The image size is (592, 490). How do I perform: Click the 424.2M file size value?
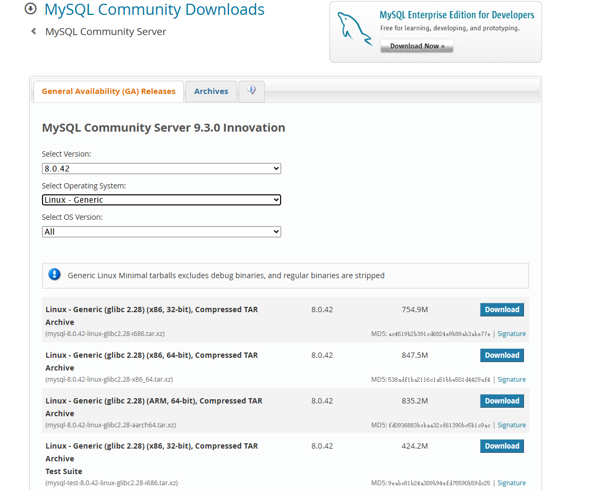415,446
